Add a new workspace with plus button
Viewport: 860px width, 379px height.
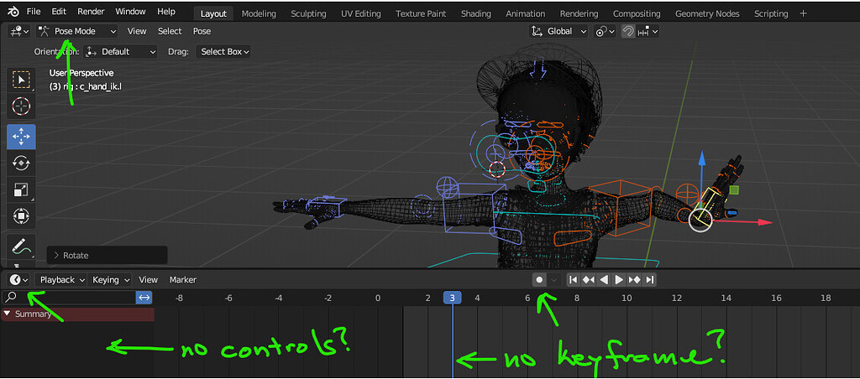[x=803, y=13]
